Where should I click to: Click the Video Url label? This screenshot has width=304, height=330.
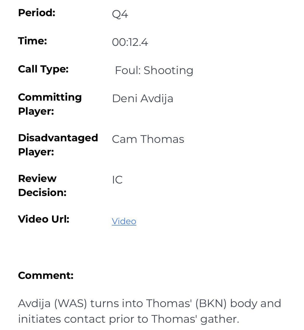click(44, 219)
